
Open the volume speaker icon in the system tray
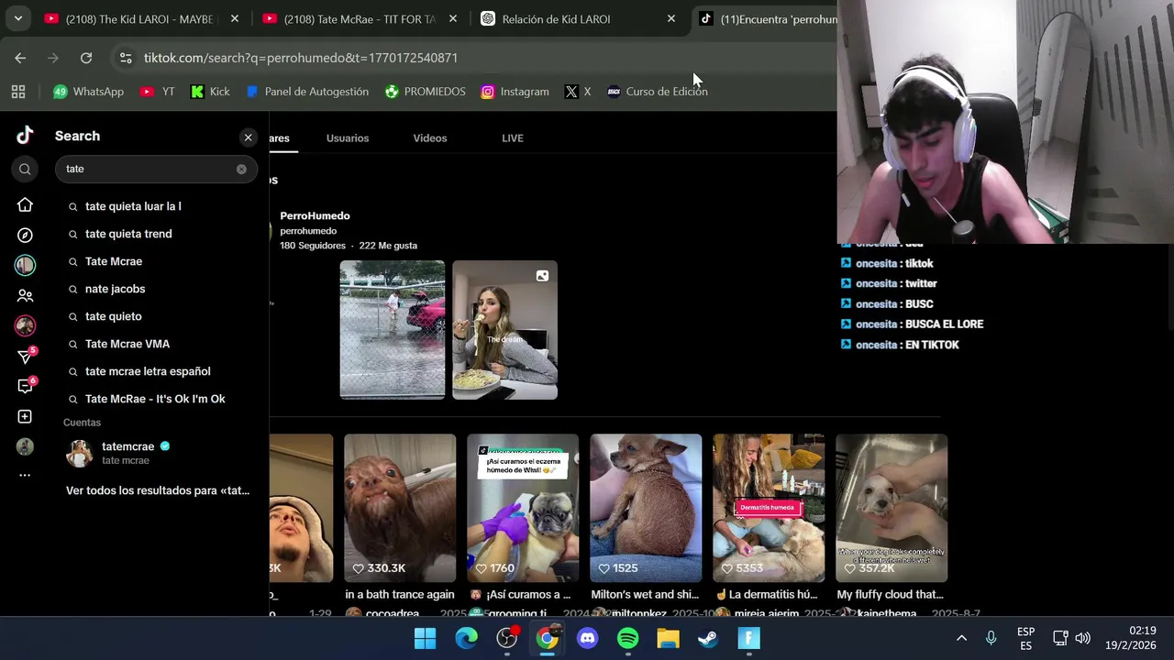point(1082,638)
